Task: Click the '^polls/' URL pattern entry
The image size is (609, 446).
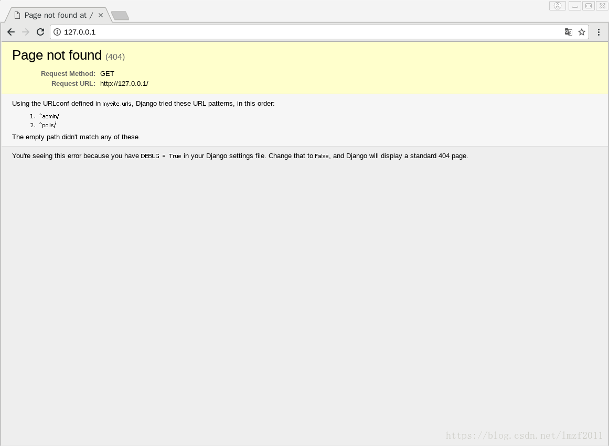Action: [47, 125]
